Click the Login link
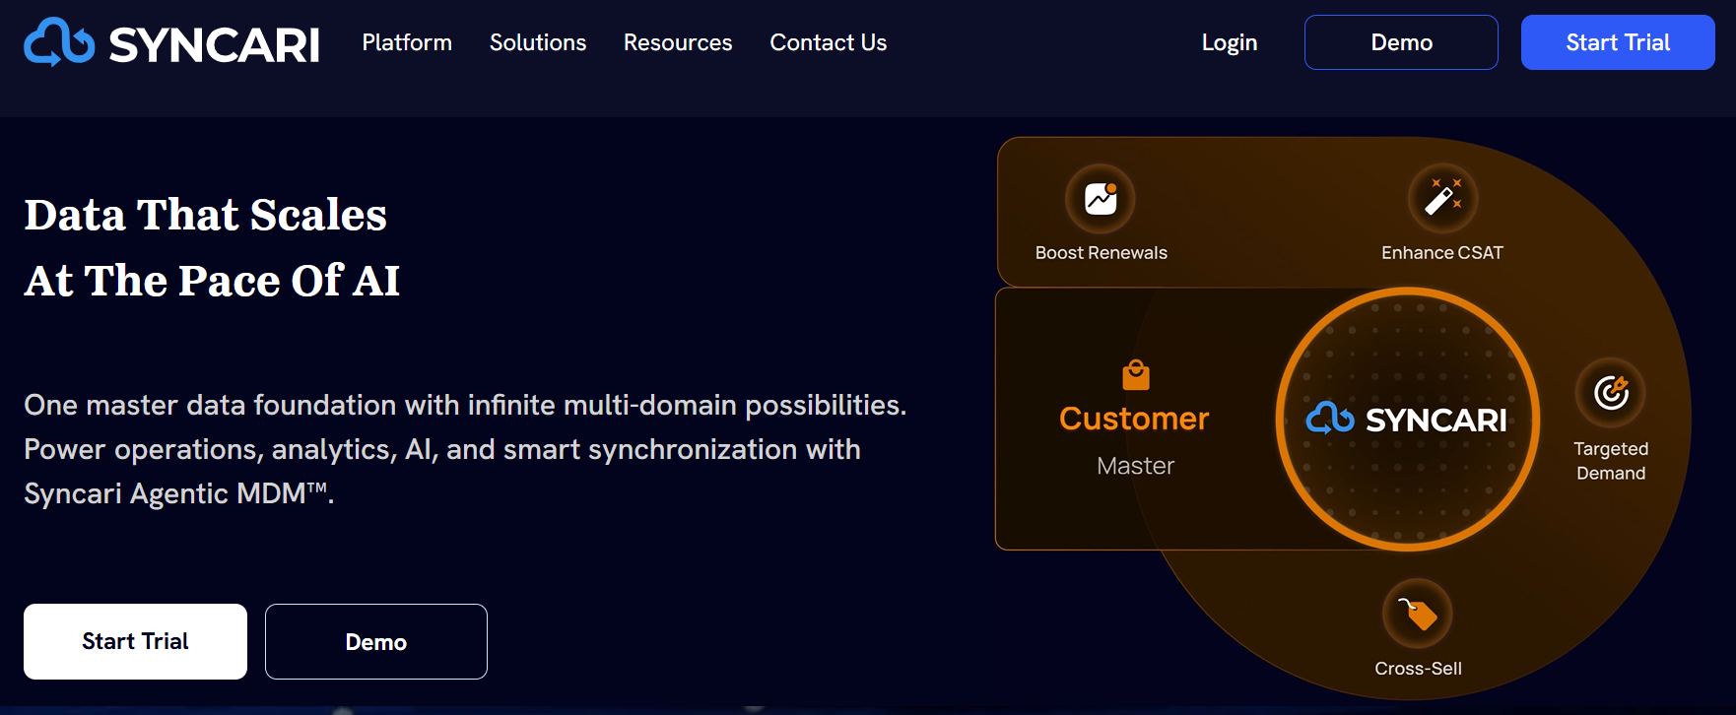The image size is (1736, 715). click(1230, 42)
